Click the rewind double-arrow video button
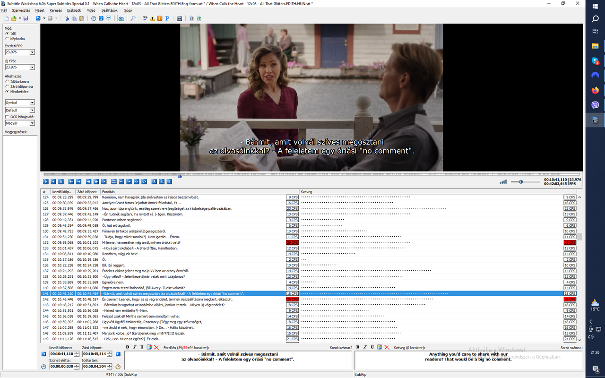The height and width of the screenshot is (378, 605). point(88,181)
